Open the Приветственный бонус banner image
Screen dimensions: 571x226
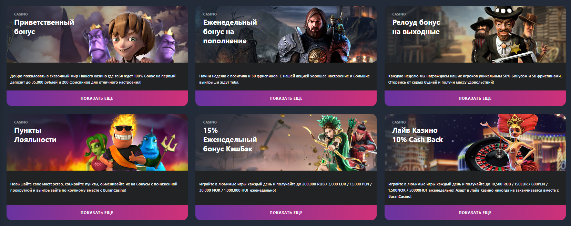click(x=97, y=34)
